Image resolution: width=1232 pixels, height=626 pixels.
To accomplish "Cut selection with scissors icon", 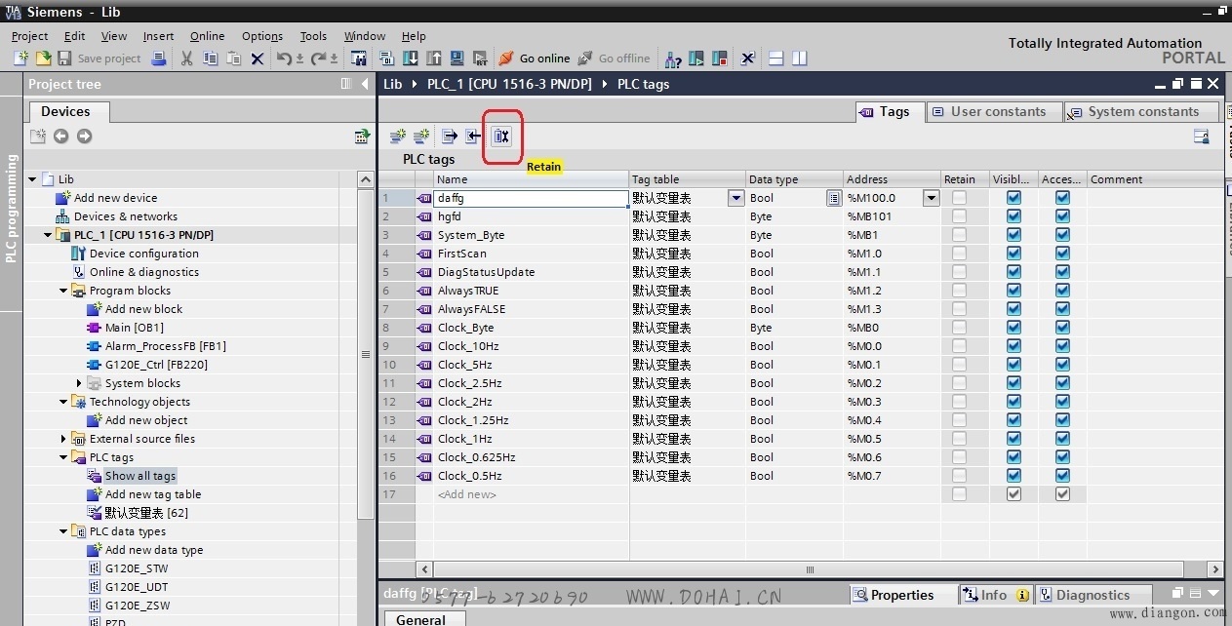I will [x=186, y=59].
